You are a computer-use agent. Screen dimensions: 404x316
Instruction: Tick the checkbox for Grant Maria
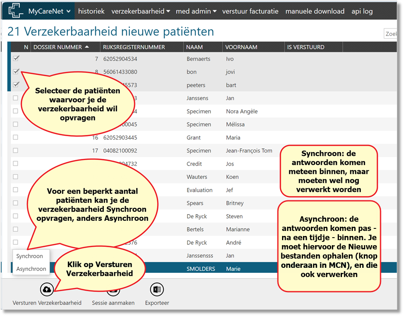click(16, 137)
